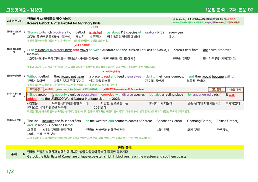258x182 pixels.
Task: Click the Korean word 고창 갯벌
Action: tap(194, 130)
